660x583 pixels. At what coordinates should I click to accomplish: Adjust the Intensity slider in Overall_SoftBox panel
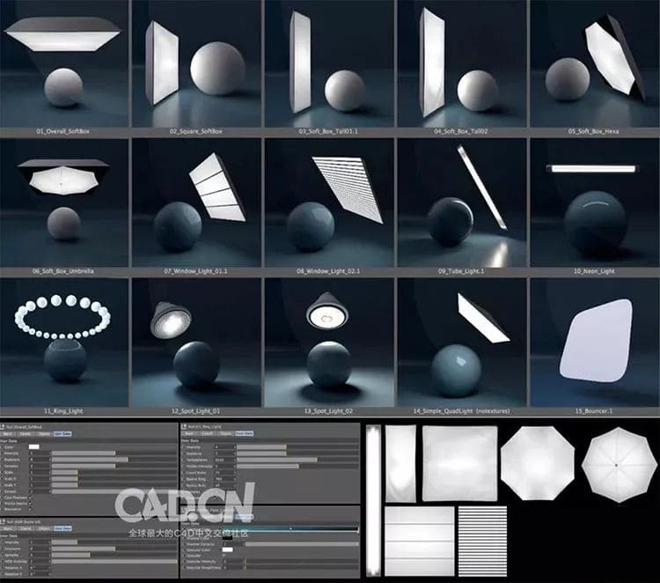click(84, 454)
